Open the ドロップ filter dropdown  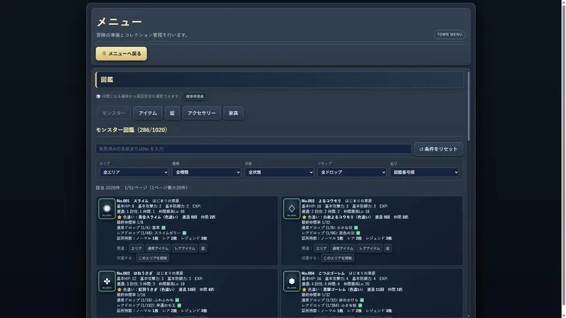352,172
